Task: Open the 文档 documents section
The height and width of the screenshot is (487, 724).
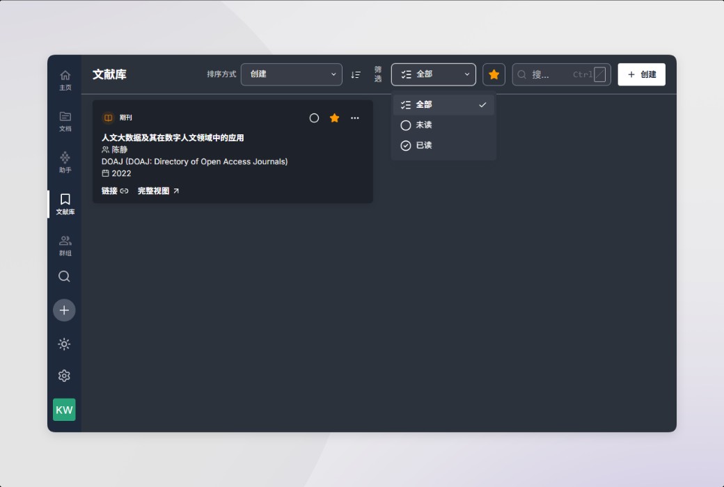Action: tap(65, 122)
